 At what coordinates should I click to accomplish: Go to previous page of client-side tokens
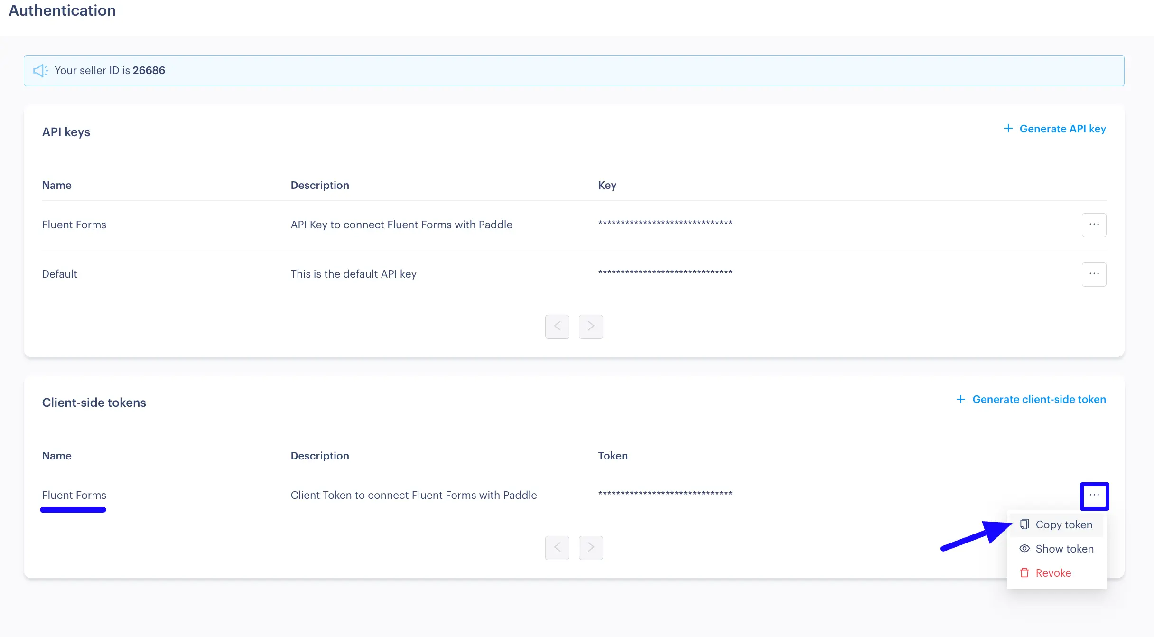[557, 548]
